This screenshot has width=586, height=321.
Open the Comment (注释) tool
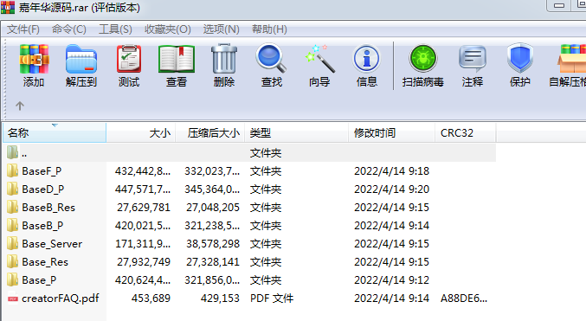(x=473, y=59)
